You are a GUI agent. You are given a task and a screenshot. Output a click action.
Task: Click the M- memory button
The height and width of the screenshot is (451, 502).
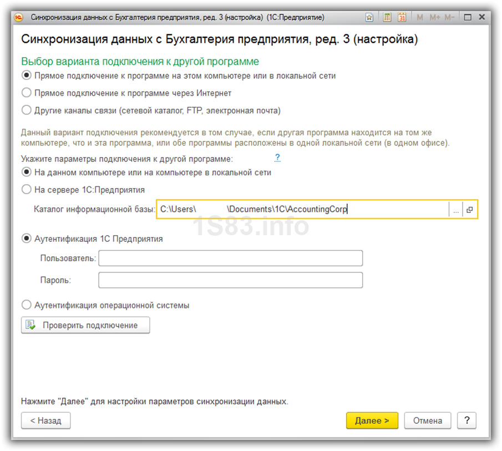(449, 17)
